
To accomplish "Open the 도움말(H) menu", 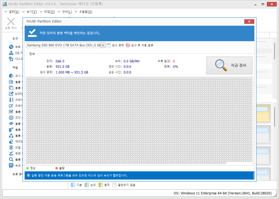I will tap(86, 12).
